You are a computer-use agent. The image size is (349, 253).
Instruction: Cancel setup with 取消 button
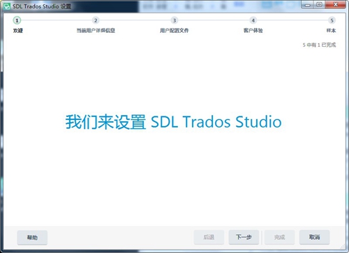point(315,237)
